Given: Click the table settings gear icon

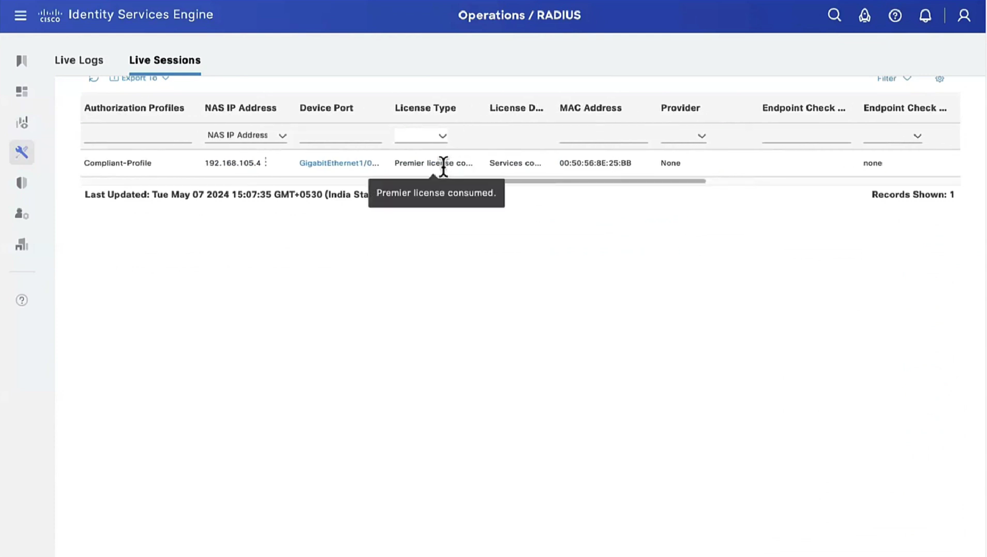Looking at the screenshot, I should [x=939, y=78].
